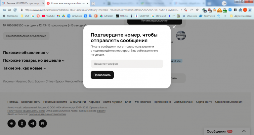Viewport: 254px width, 135px height.
Task: Reload the page
Action: (x=15, y=10)
